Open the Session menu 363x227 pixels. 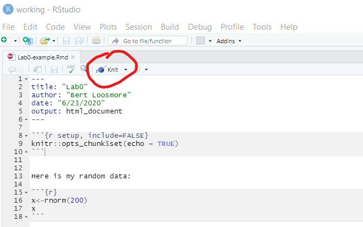[138, 27]
